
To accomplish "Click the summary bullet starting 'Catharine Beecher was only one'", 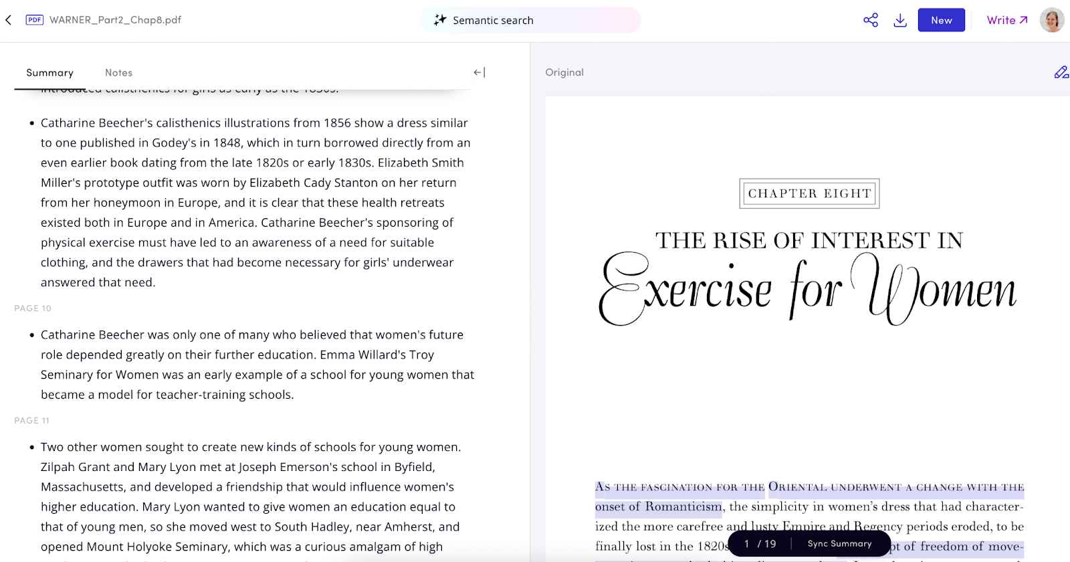I will [257, 365].
